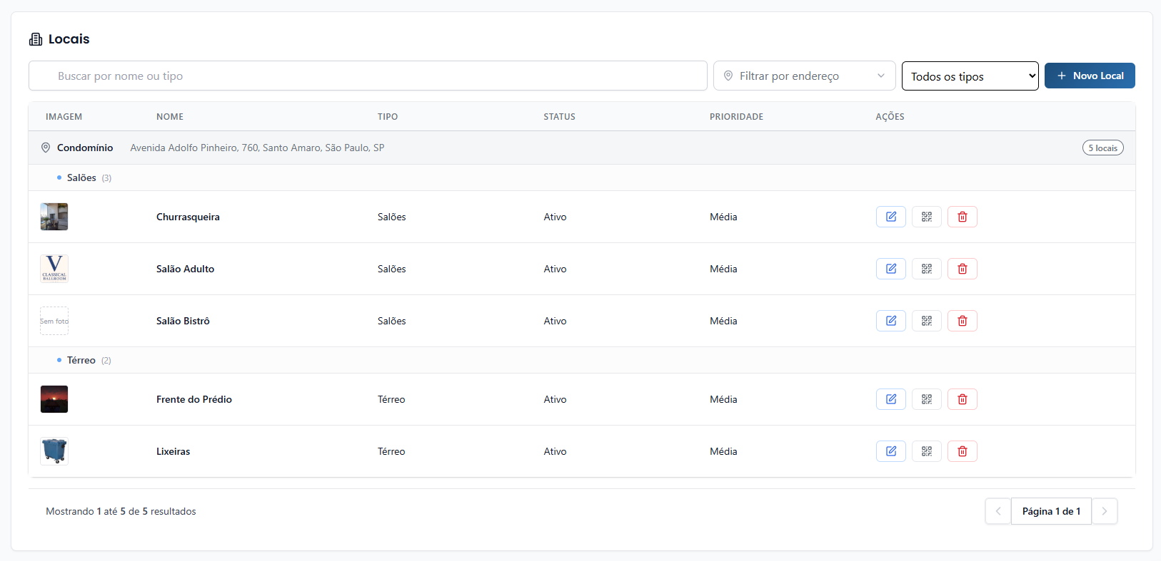The width and height of the screenshot is (1161, 561).
Task: Collapse the Salões group row
Action: [x=81, y=177]
